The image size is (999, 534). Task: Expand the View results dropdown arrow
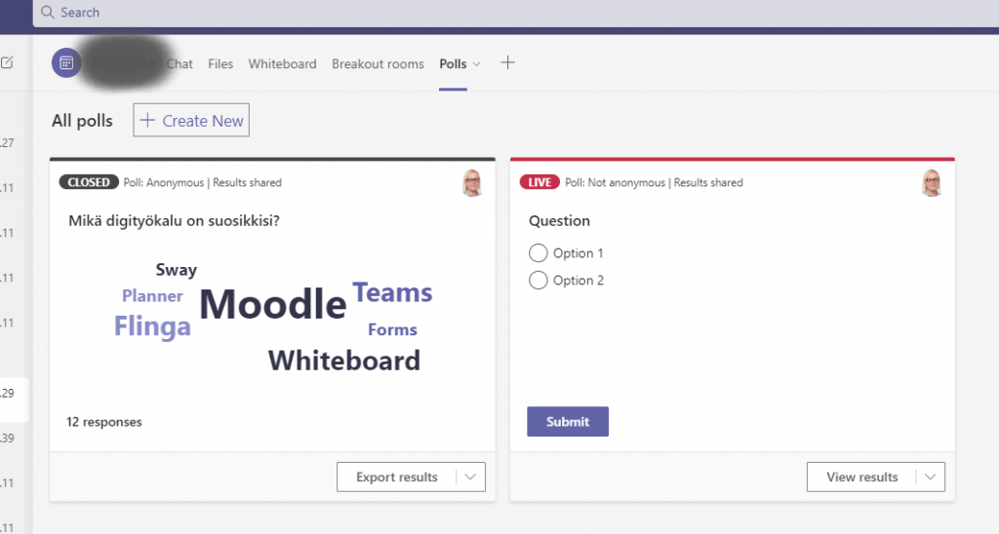931,477
